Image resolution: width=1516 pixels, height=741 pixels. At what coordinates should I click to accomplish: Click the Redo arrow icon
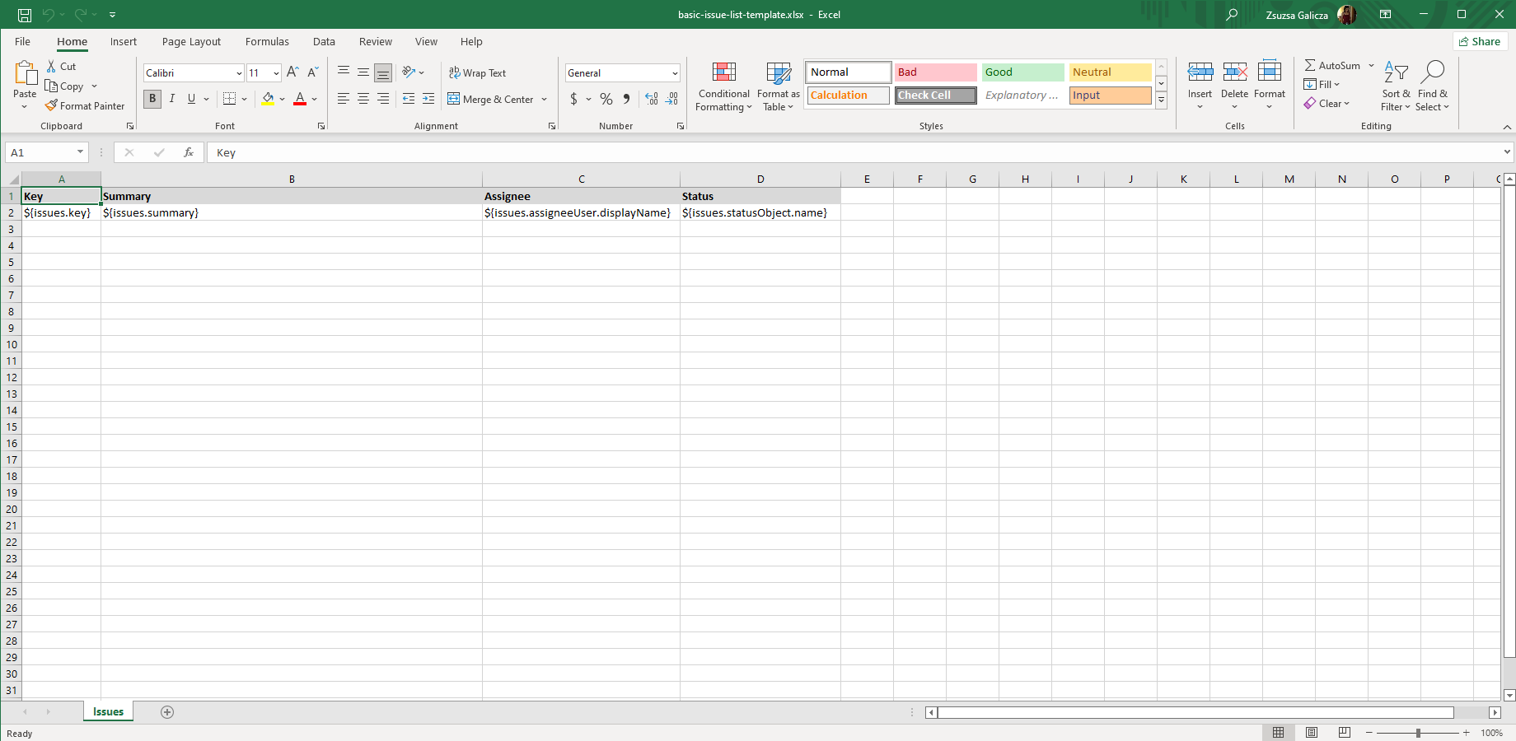click(81, 15)
